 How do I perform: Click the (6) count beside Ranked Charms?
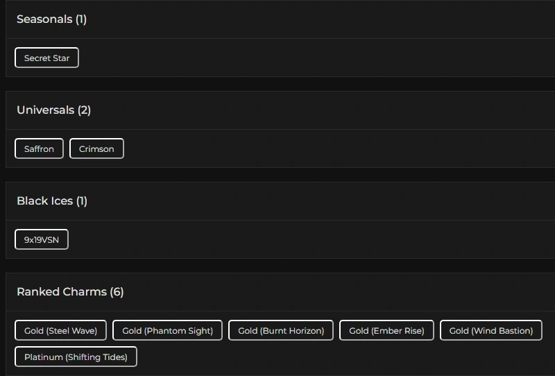click(117, 292)
